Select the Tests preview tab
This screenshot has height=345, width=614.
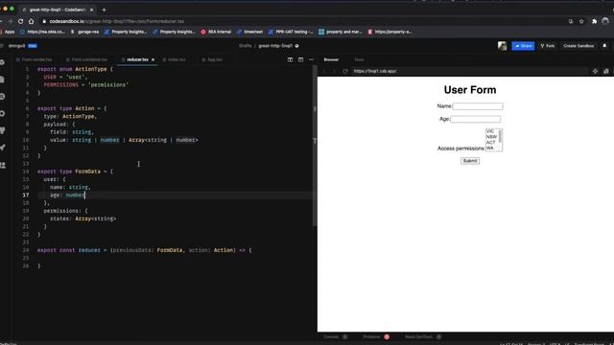tap(359, 59)
